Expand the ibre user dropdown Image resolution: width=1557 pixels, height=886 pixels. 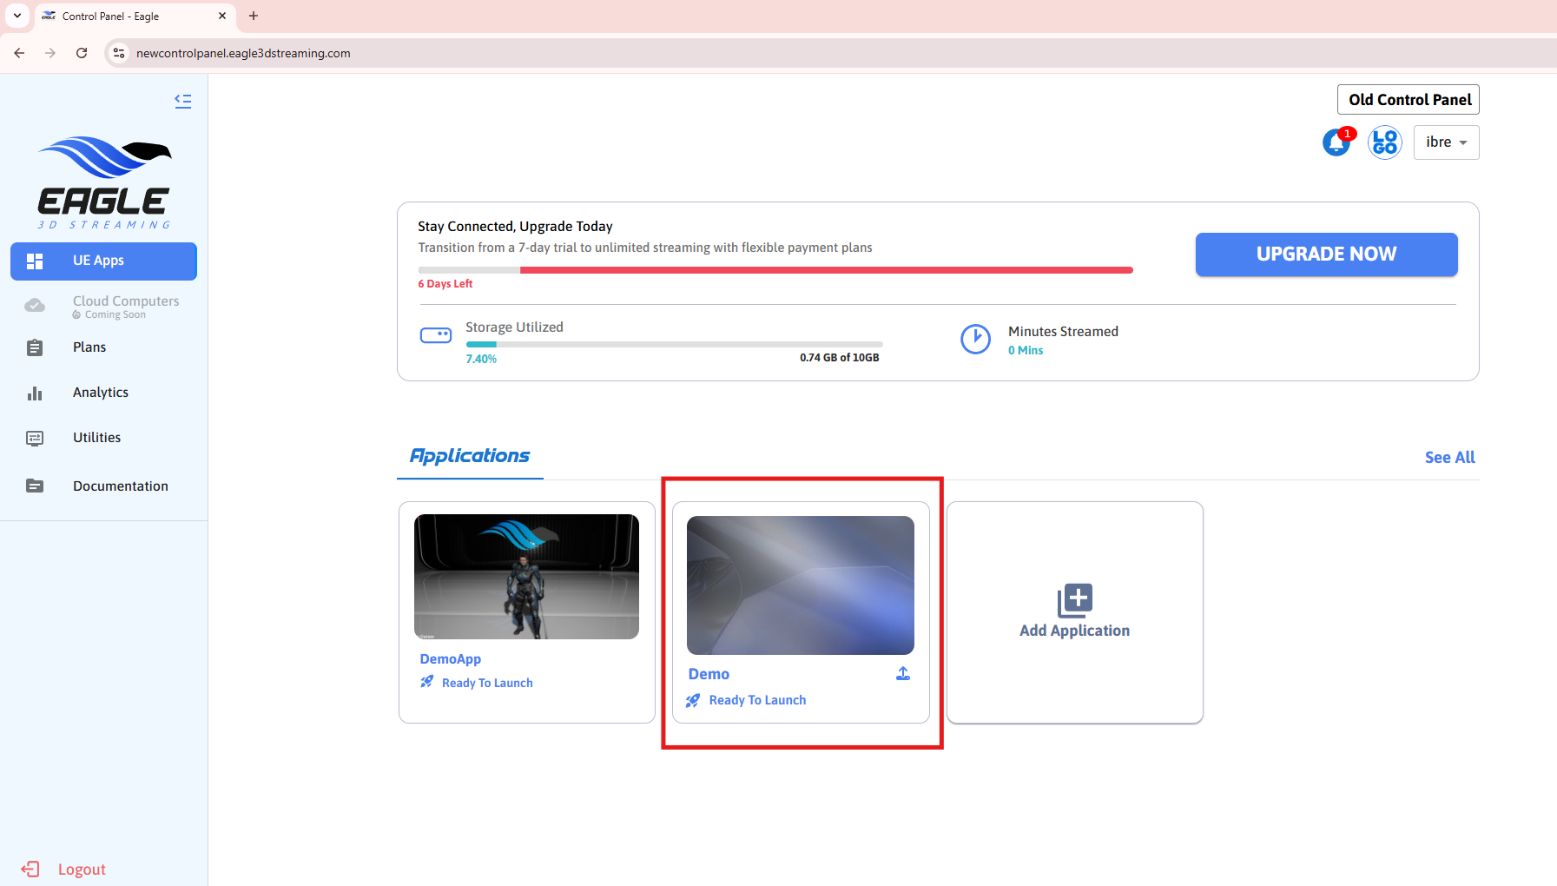[1446, 142]
